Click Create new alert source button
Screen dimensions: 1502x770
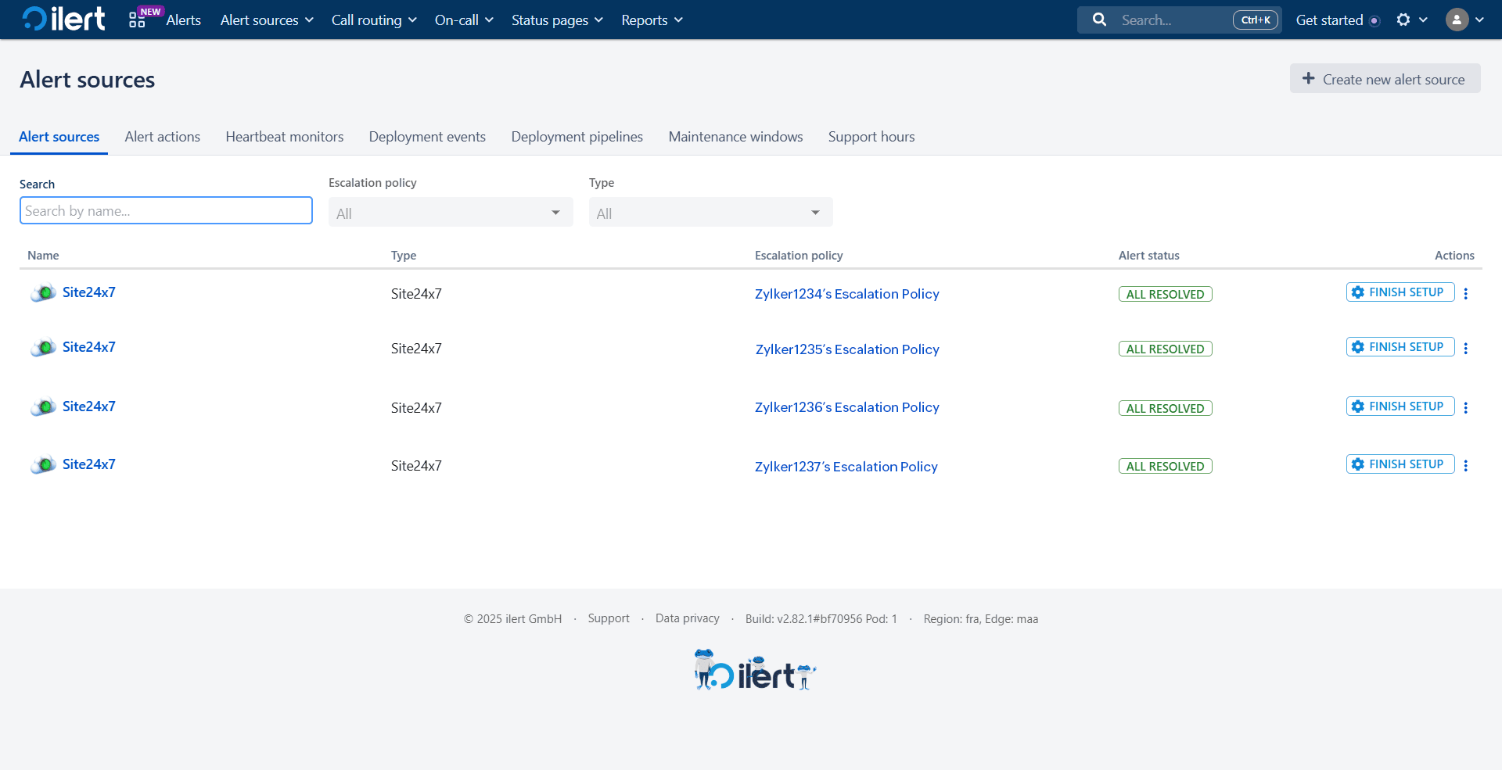pos(1385,79)
